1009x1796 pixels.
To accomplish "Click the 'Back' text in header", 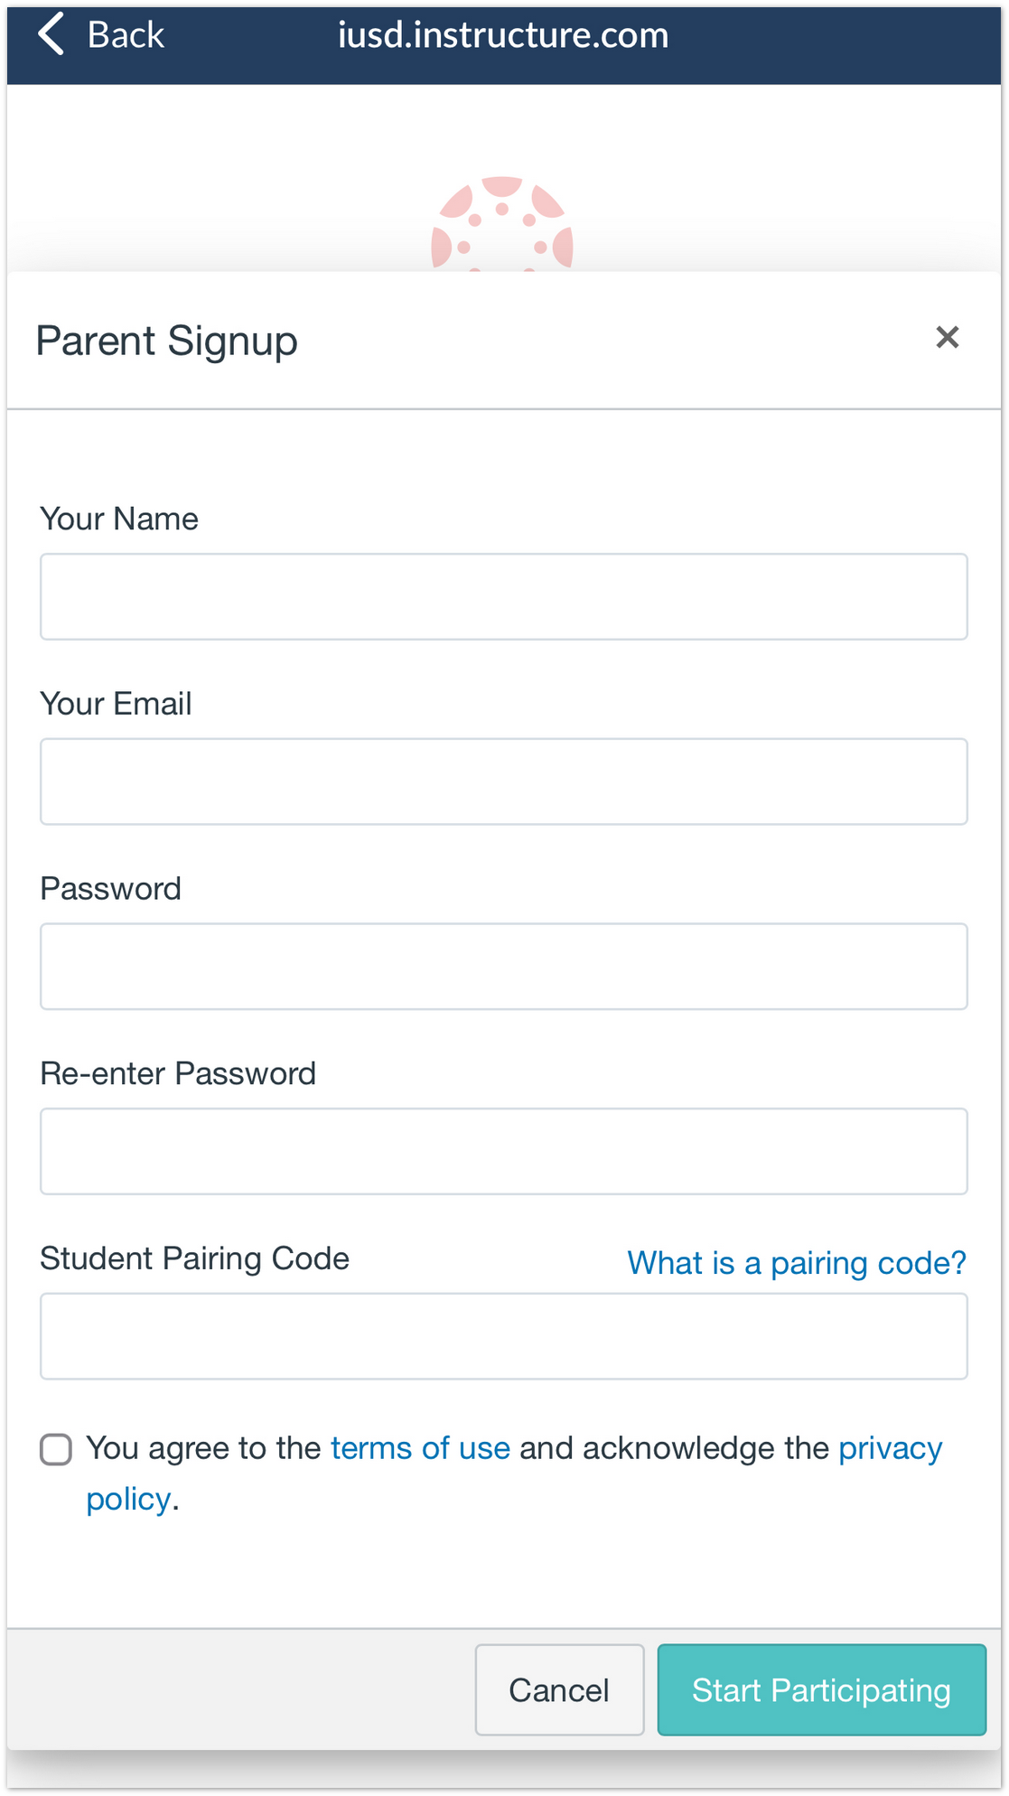I will click(x=126, y=35).
